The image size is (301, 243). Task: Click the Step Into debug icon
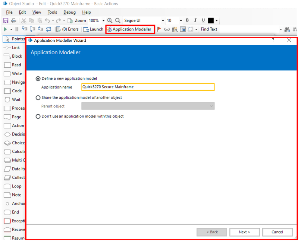[25, 29]
